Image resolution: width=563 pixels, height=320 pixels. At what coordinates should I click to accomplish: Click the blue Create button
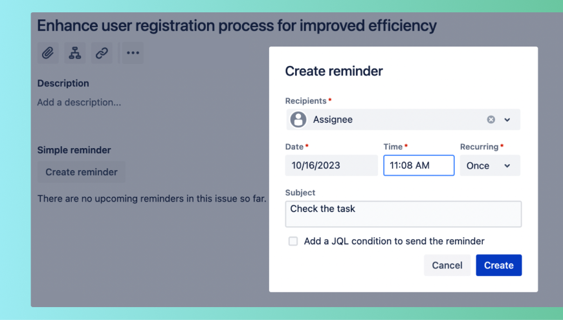tap(498, 265)
